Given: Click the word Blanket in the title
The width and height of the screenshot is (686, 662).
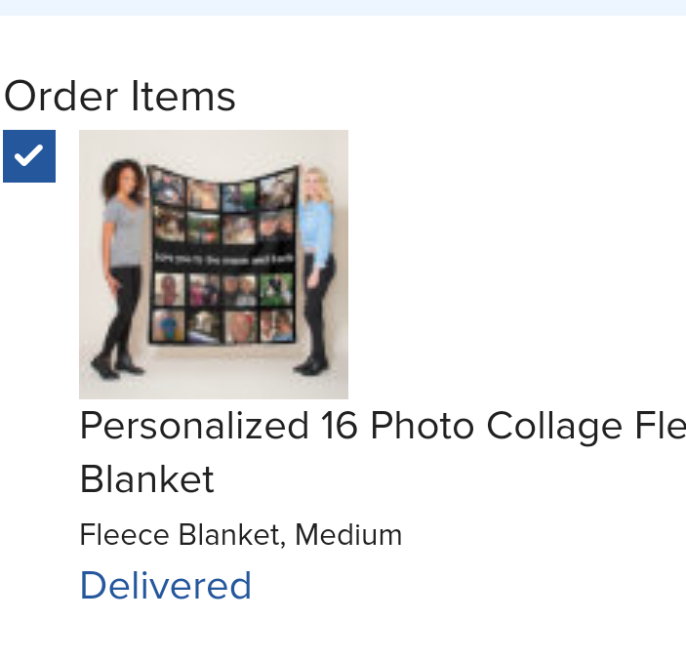Looking at the screenshot, I should [x=146, y=479].
